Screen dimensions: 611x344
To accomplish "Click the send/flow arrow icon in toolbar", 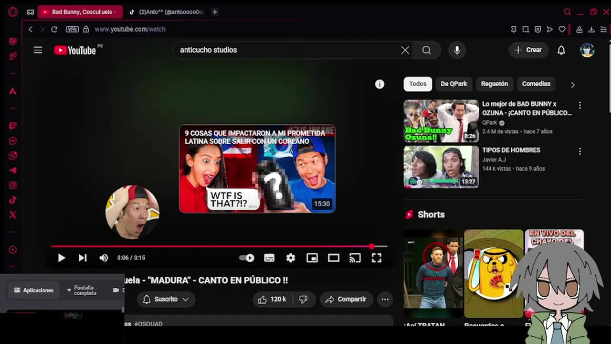I will click(x=550, y=29).
